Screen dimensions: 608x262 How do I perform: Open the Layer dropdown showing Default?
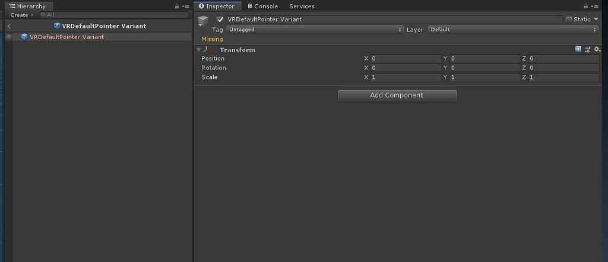pos(514,30)
